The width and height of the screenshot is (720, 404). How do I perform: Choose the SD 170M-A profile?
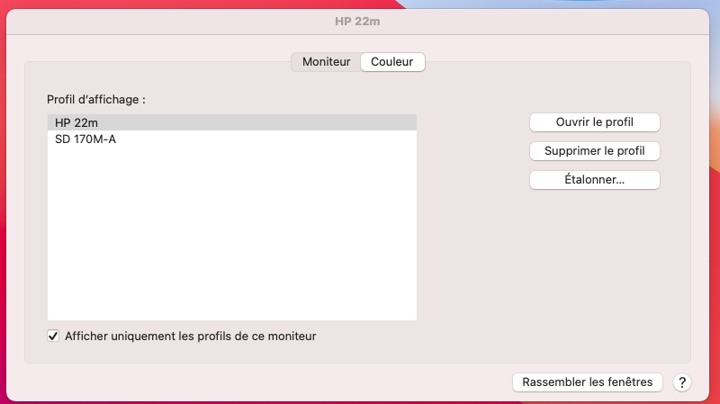point(232,139)
